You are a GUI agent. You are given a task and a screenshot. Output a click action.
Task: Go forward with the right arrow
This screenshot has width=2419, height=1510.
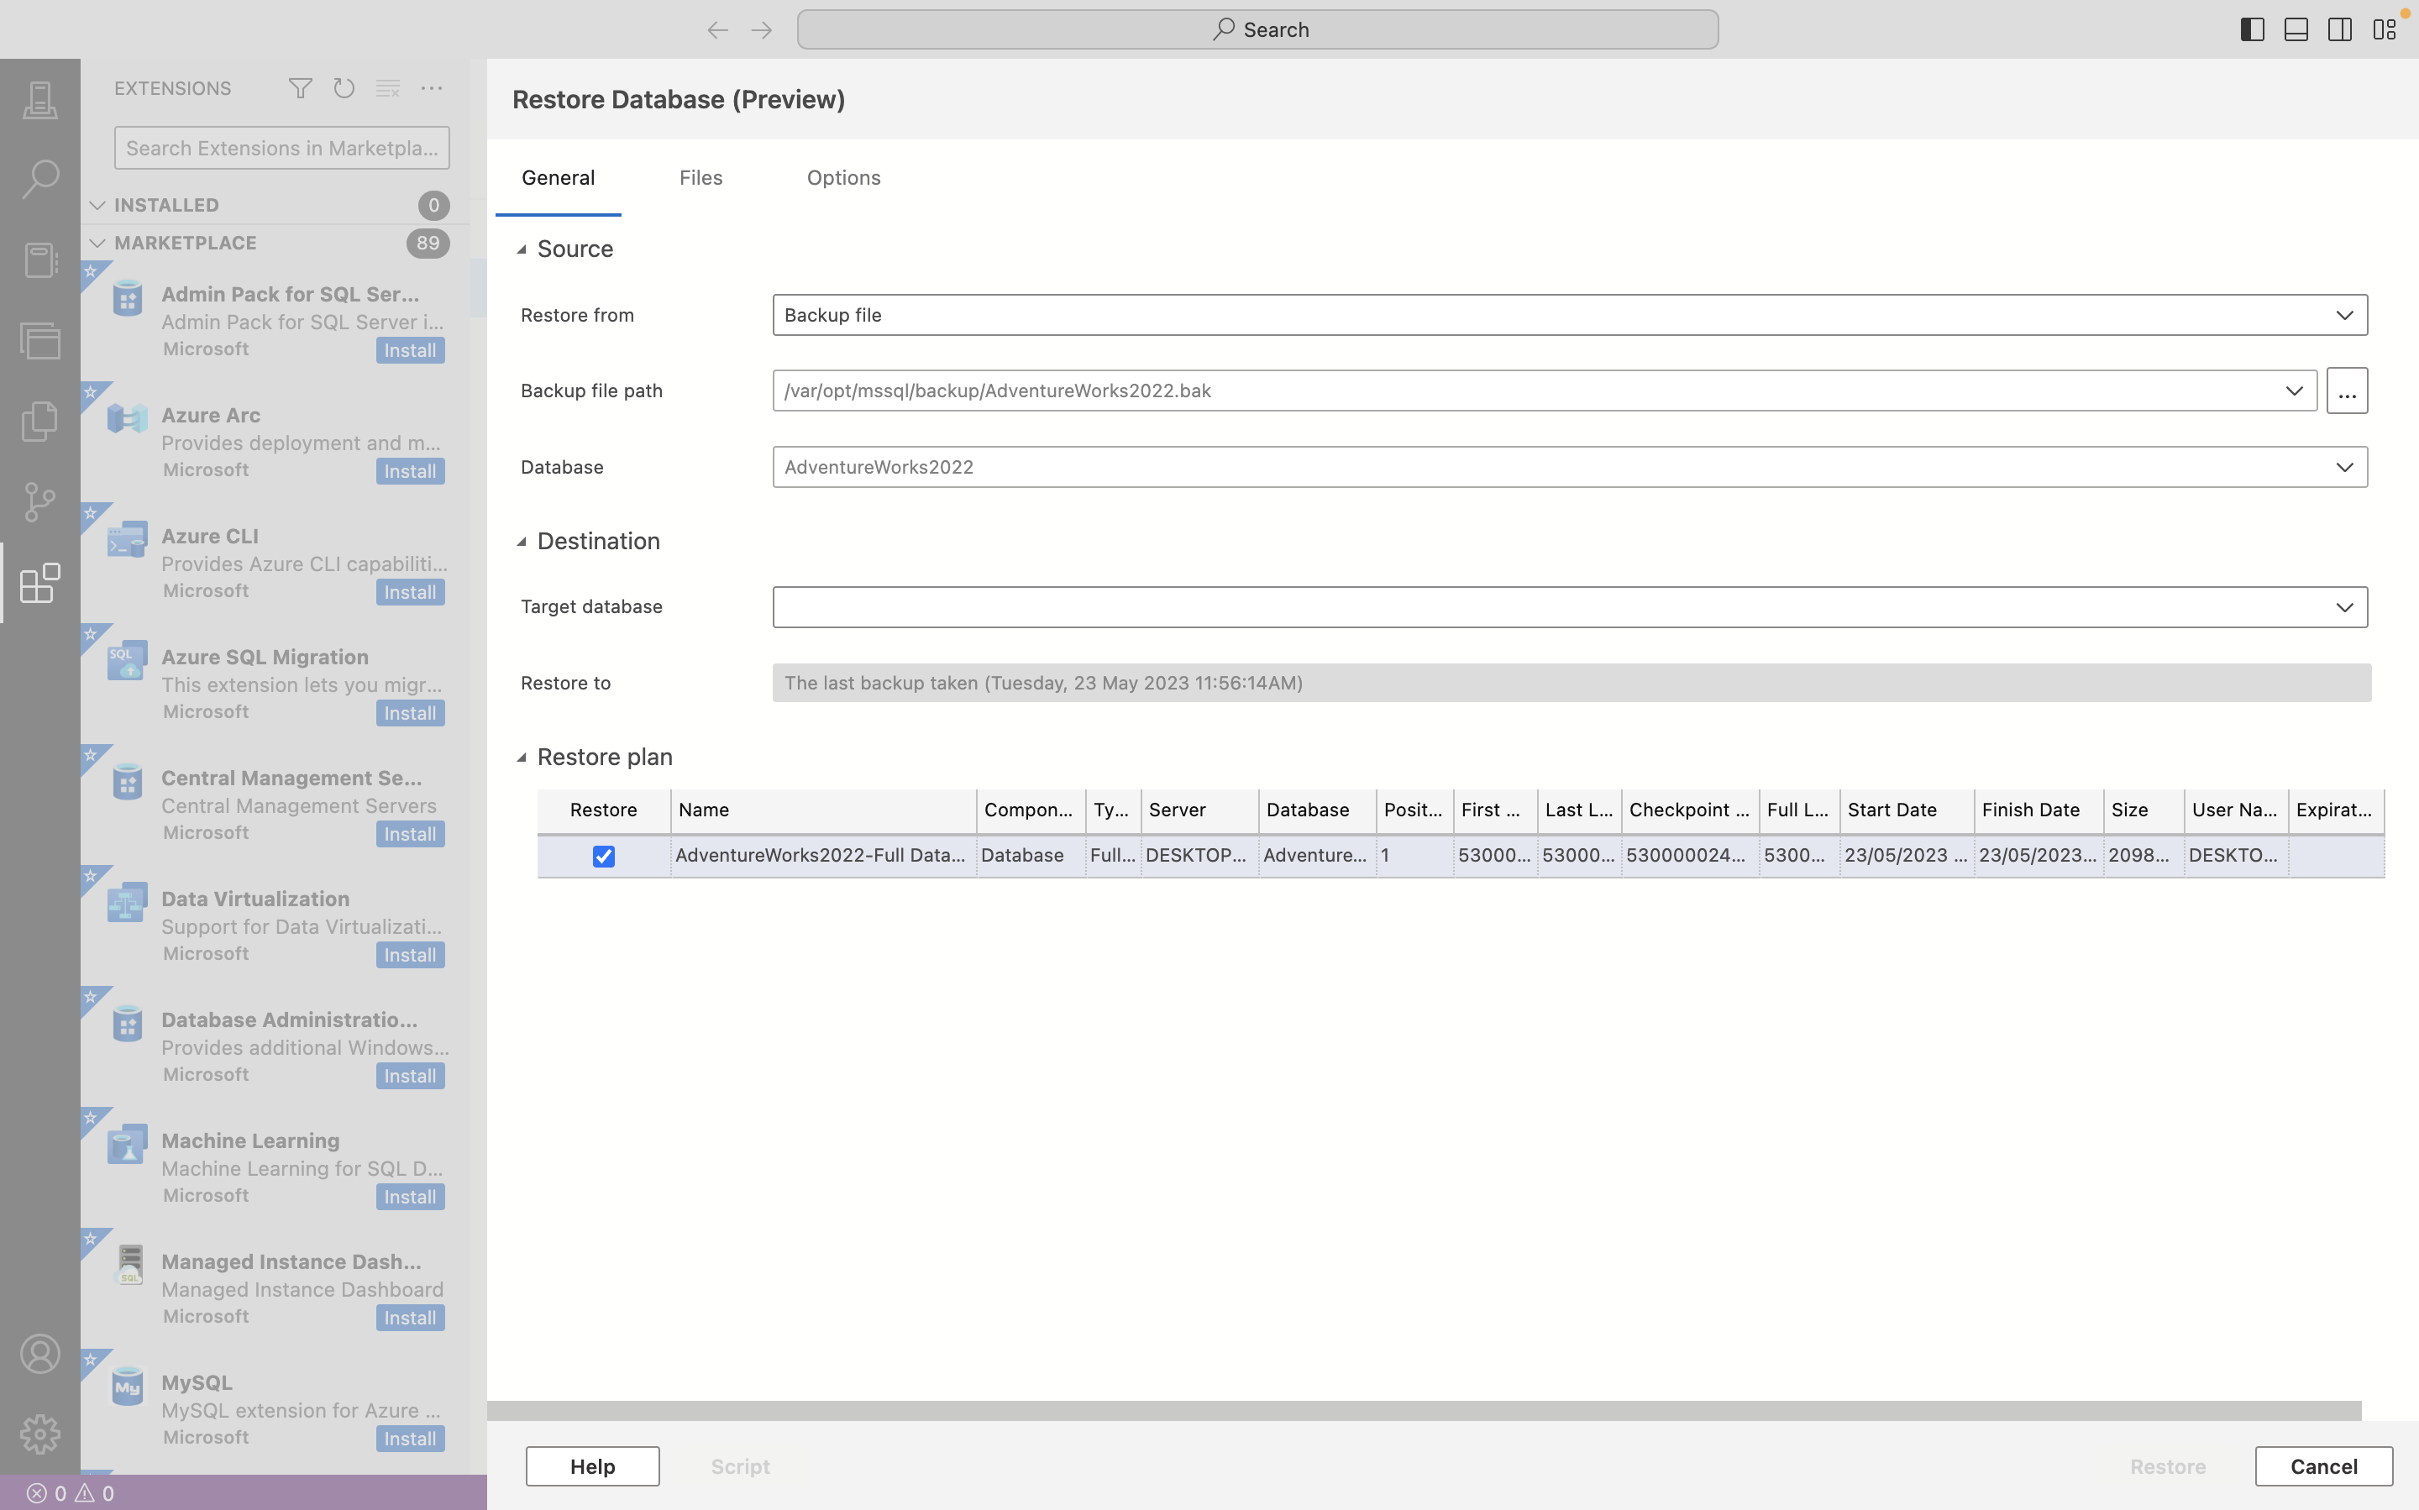(762, 30)
